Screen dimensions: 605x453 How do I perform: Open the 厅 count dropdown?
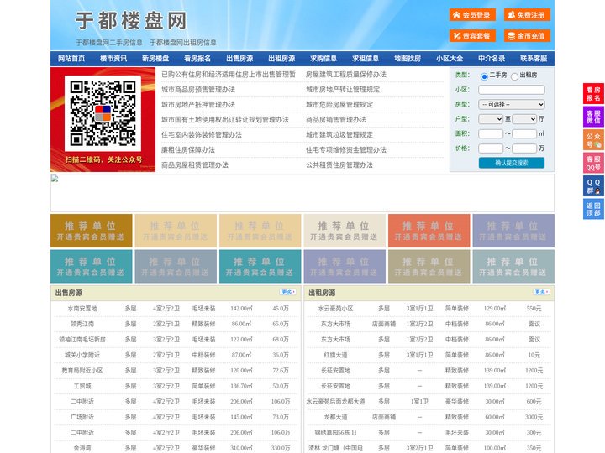click(524, 119)
